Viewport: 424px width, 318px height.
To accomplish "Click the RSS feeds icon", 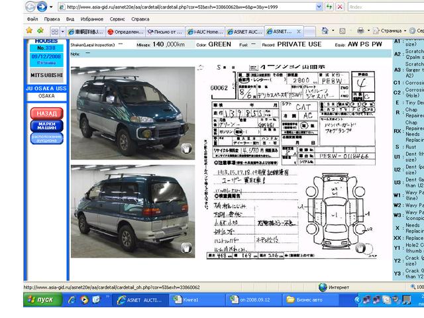I will tap(343, 31).
